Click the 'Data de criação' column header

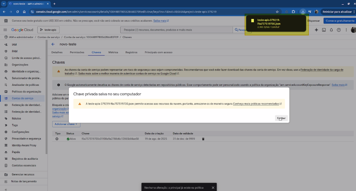pos(154,134)
